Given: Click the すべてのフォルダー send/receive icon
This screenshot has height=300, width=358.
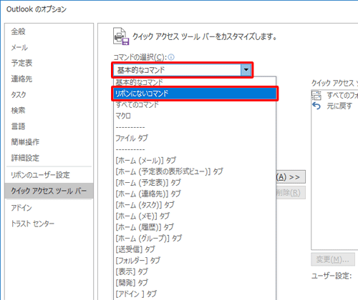Looking at the screenshot, I should 316,95.
